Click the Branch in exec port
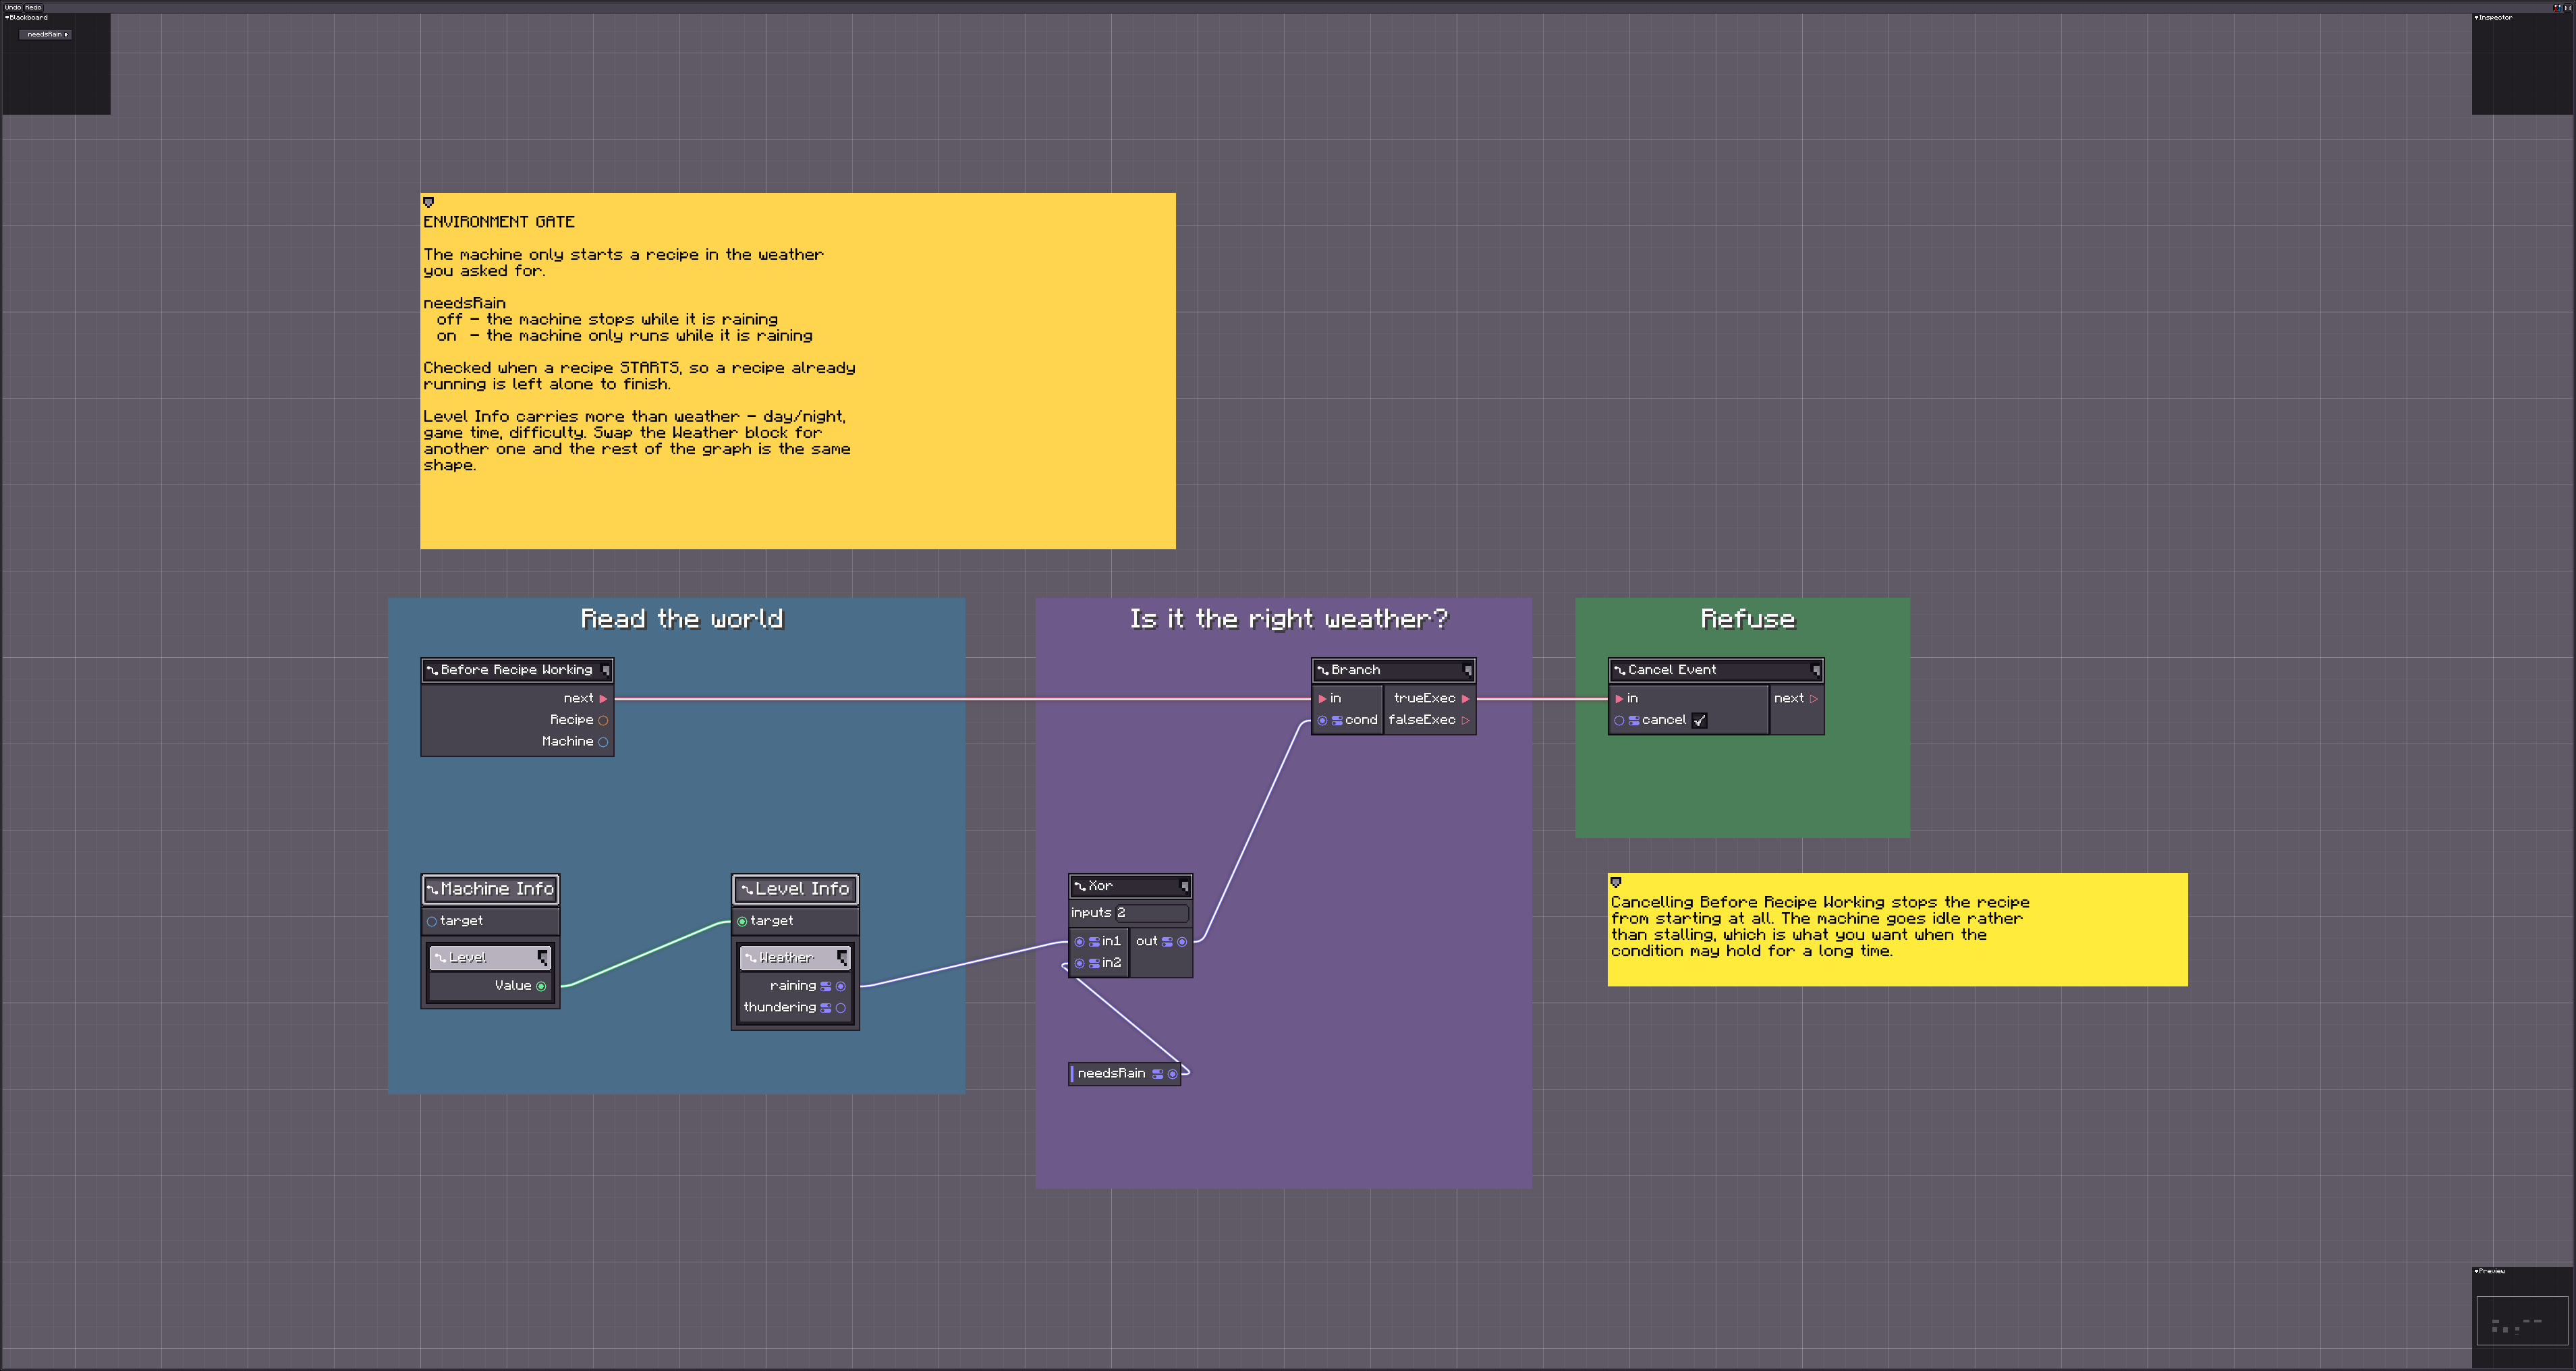The height and width of the screenshot is (1371, 2576). (1322, 698)
